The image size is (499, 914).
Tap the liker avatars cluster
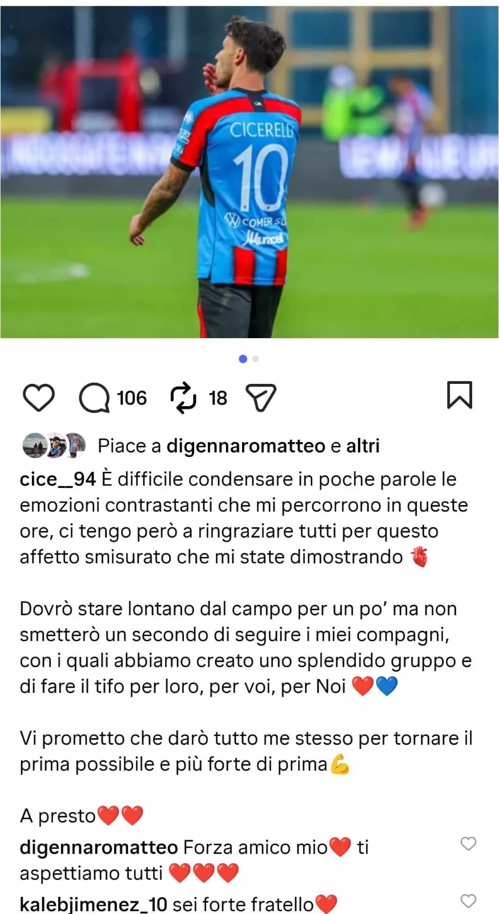(x=54, y=446)
